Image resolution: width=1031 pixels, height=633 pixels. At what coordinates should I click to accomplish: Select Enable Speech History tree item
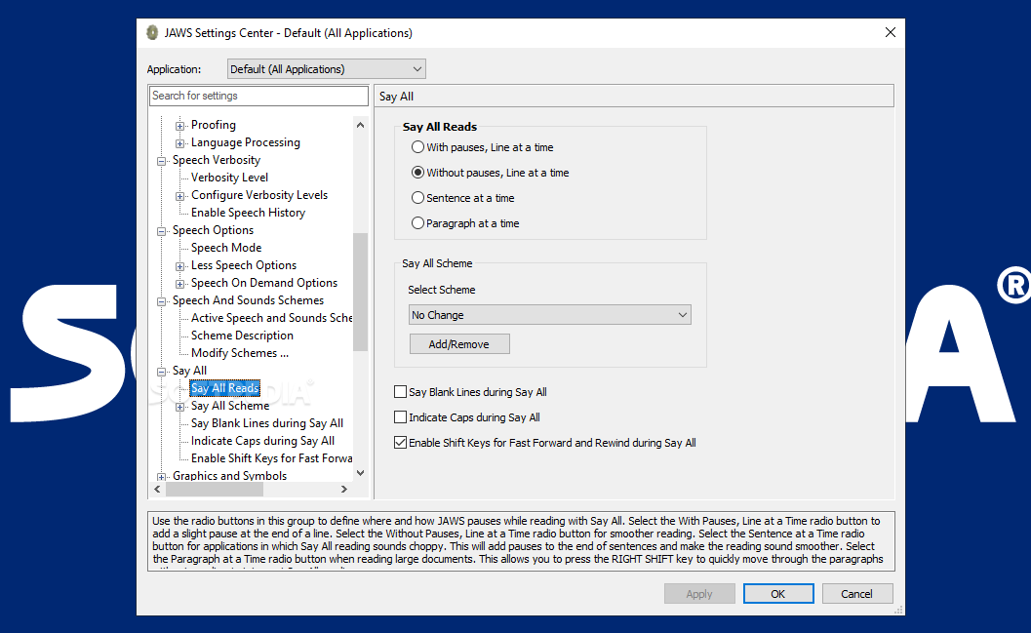coord(248,213)
